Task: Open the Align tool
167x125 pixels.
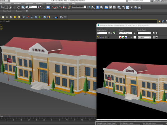Action: pyautogui.click(x=93, y=7)
